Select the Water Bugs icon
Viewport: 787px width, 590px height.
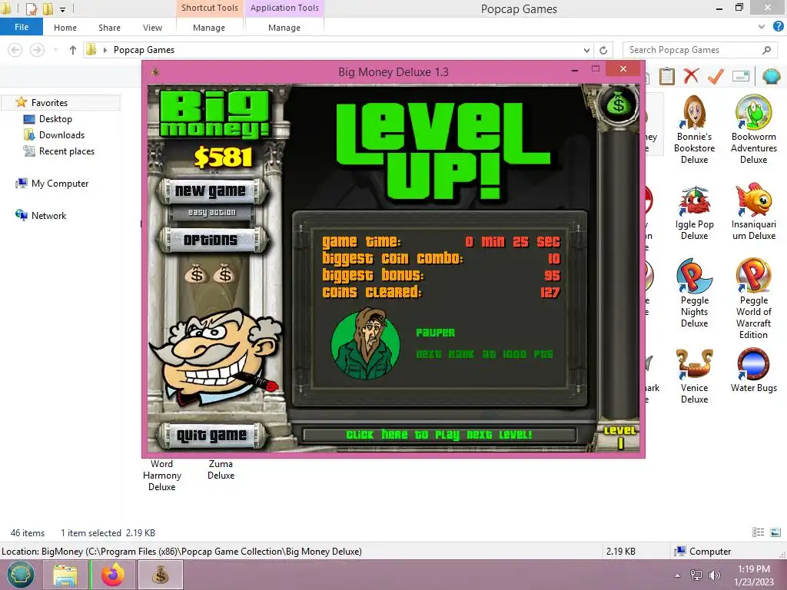pyautogui.click(x=753, y=370)
